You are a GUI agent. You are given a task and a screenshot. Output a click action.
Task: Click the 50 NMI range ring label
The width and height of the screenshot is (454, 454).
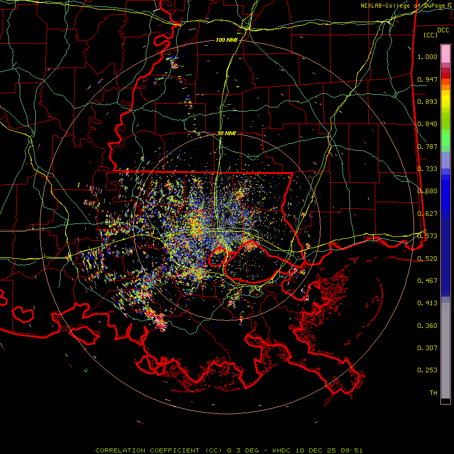226,133
